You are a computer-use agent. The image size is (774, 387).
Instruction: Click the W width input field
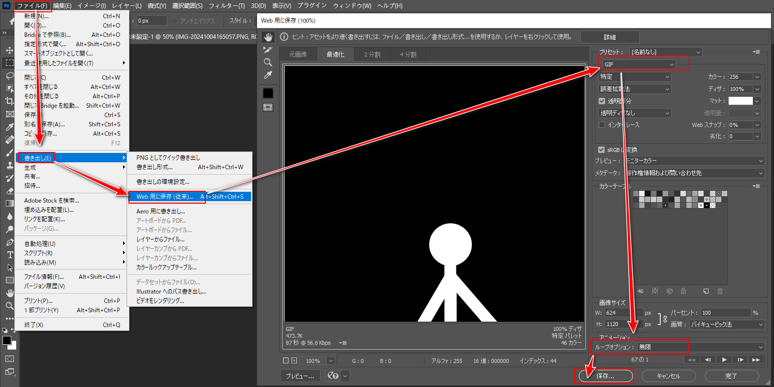click(624, 313)
